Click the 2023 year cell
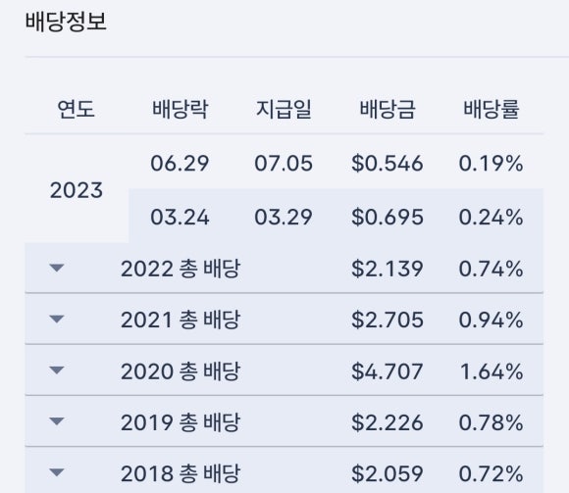Viewport: 569px width, 493px height. pyautogui.click(x=77, y=190)
